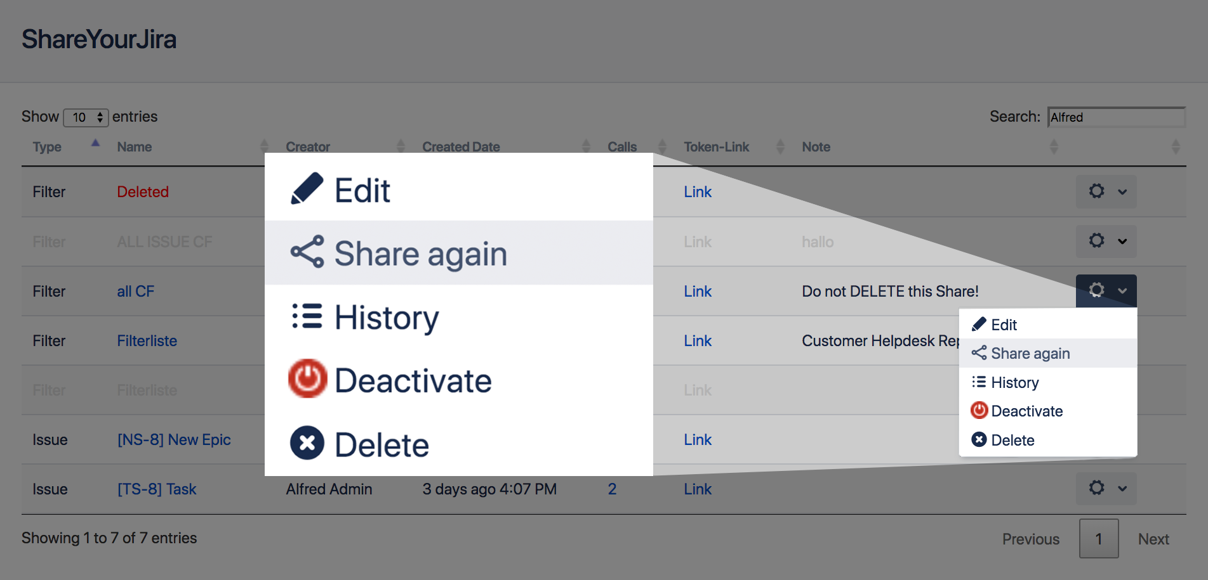Open gear menu for ALL ISSUE CF row
The image size is (1208, 580).
coord(1106,241)
